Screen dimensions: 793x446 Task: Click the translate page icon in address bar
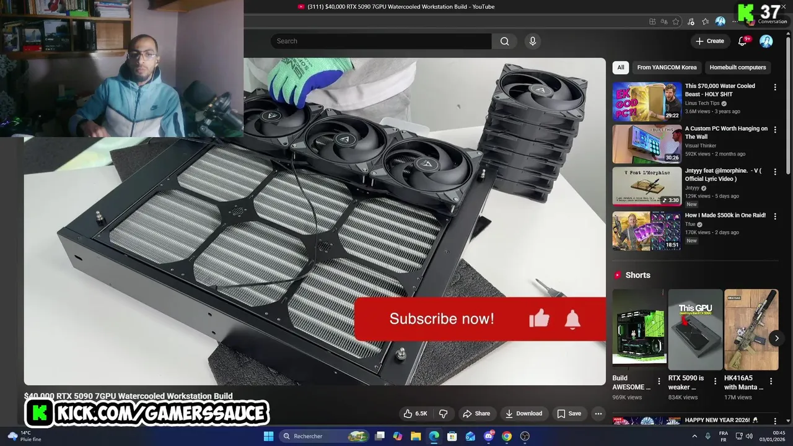(664, 22)
